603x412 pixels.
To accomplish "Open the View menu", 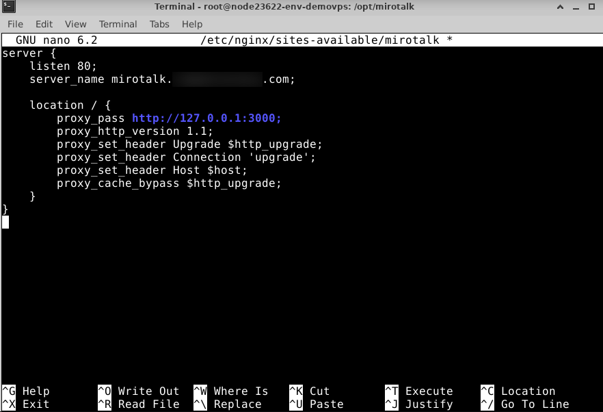I will pos(76,24).
